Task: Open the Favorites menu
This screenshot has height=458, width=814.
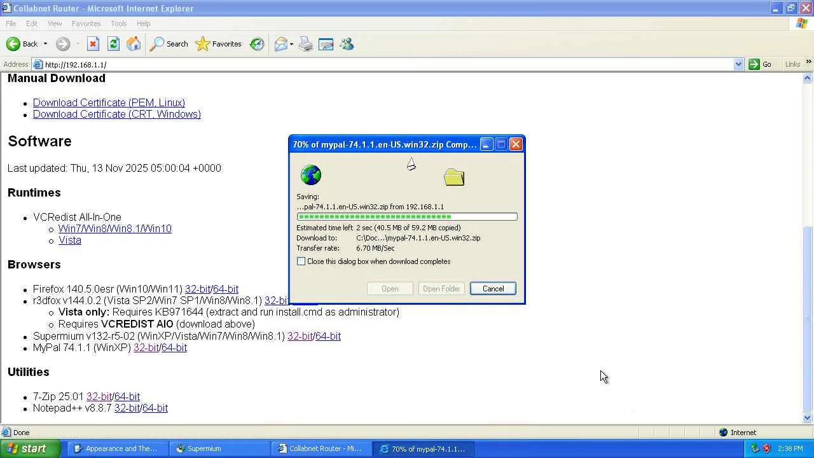Action: pos(86,24)
